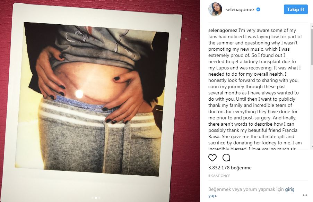Image resolution: width=313 pixels, height=202 pixels.
Task: Follow the giriş yap login link
Action: pyautogui.click(x=251, y=192)
